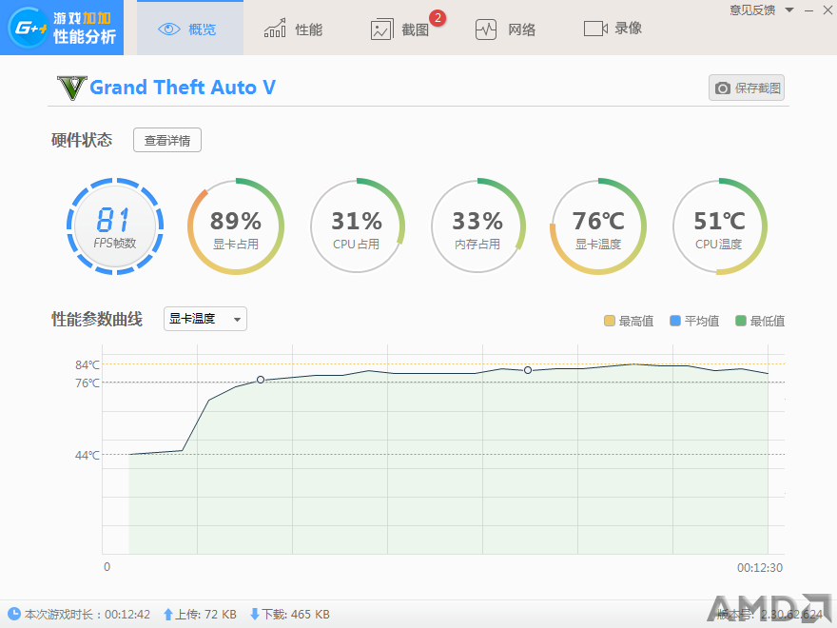Click the first data point marker on curve
The width and height of the screenshot is (837, 628).
pyautogui.click(x=261, y=380)
